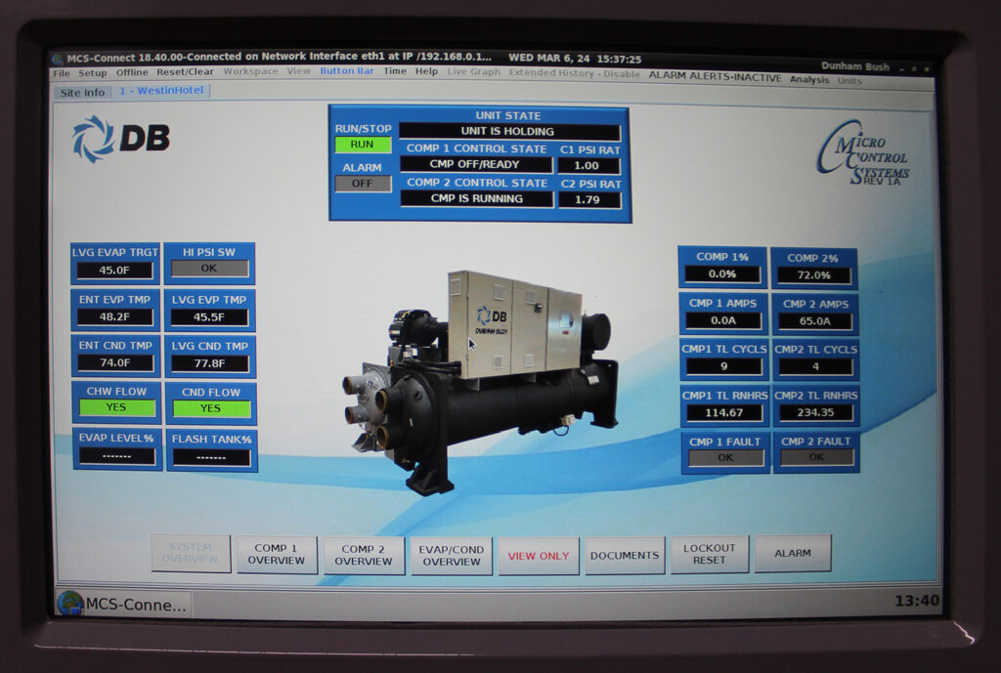1001x673 pixels.
Task: Click the MCS-Connect title bar icon
Action: click(58, 60)
